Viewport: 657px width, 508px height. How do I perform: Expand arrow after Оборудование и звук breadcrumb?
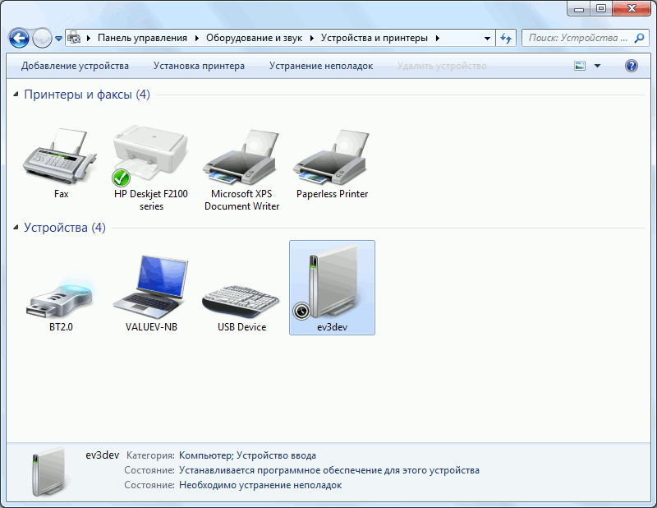point(312,38)
